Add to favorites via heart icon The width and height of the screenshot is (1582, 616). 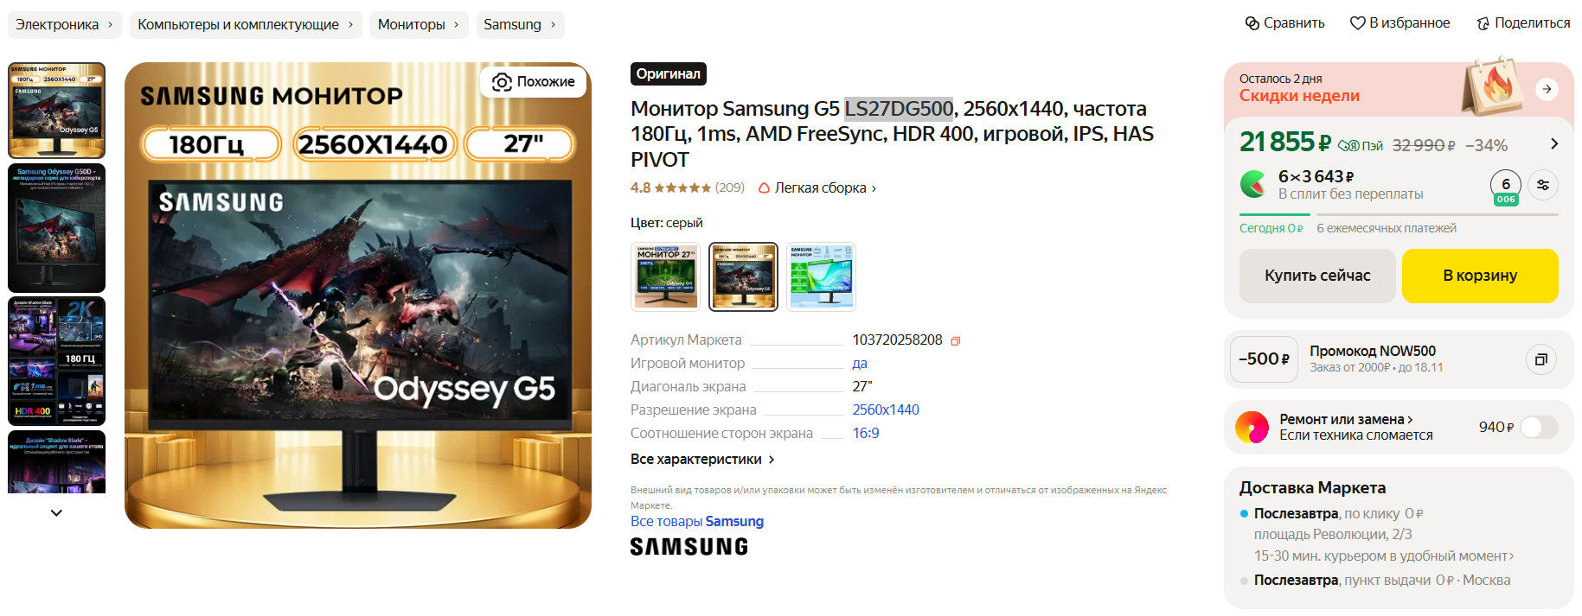tap(1358, 23)
